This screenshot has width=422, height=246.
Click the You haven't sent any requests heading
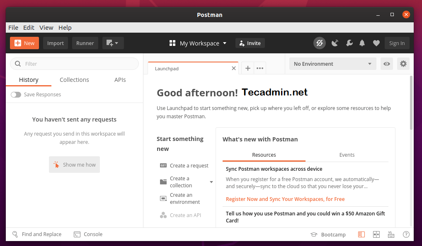coord(74,119)
